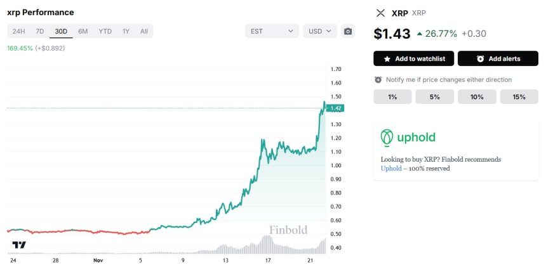Click the 1.42 current price marker
This screenshot has width=546, height=272.
336,108
